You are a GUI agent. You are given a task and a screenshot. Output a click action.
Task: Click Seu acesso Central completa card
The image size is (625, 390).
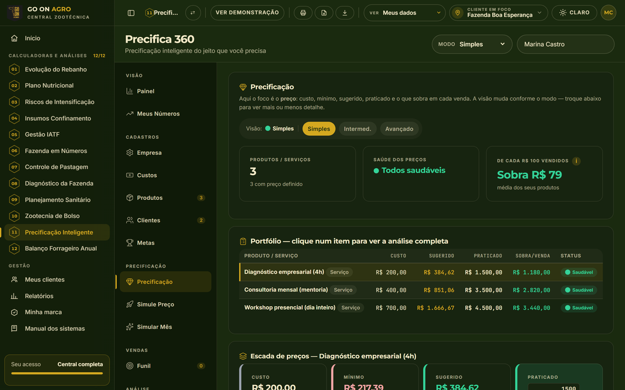click(x=57, y=370)
